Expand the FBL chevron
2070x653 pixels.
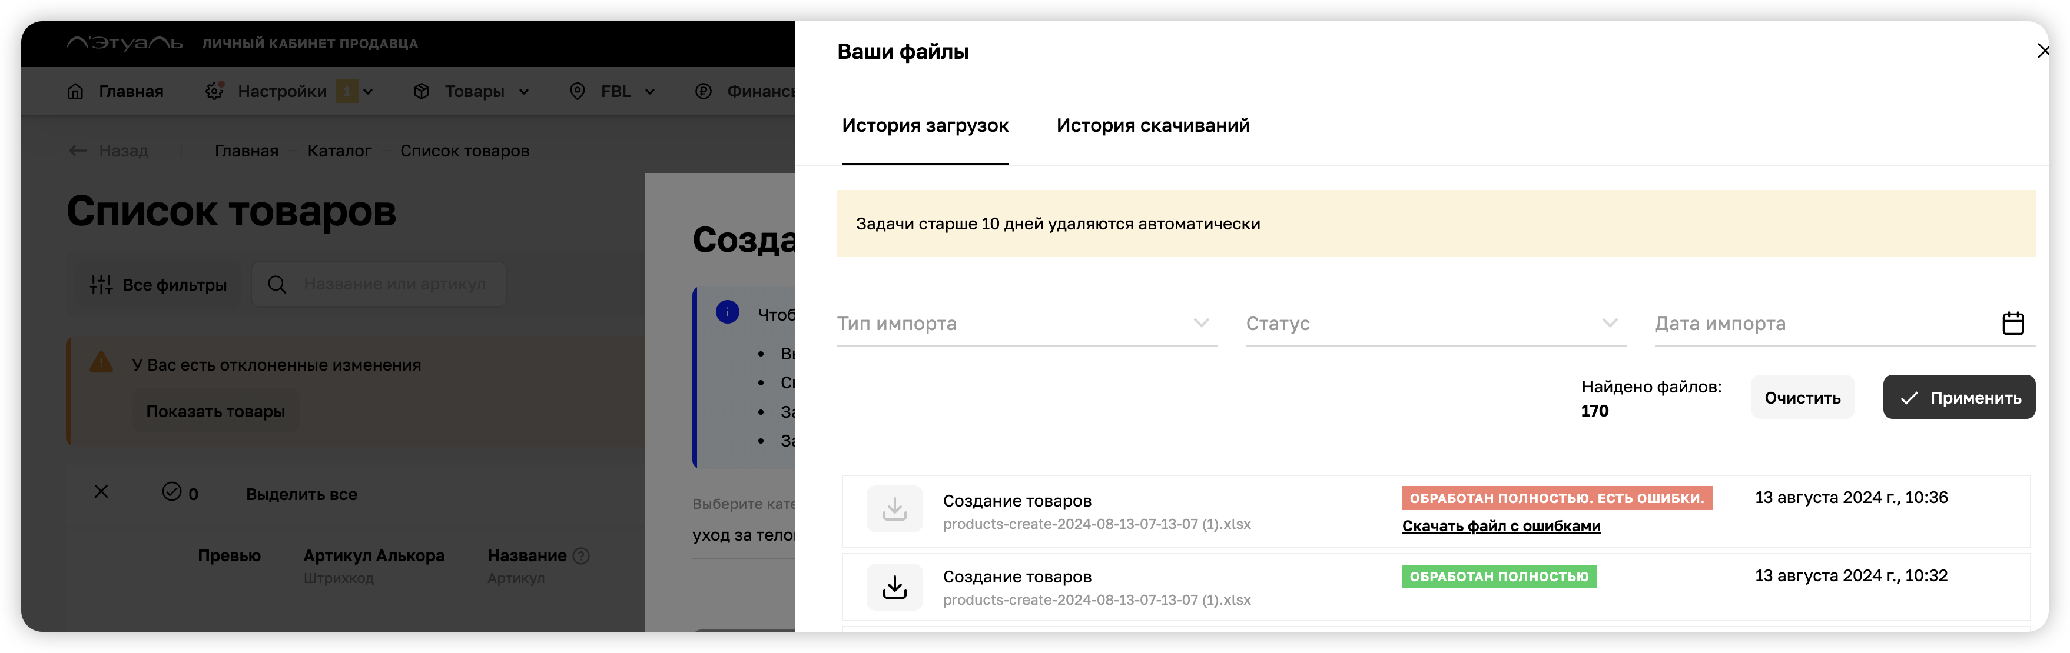[x=650, y=92]
